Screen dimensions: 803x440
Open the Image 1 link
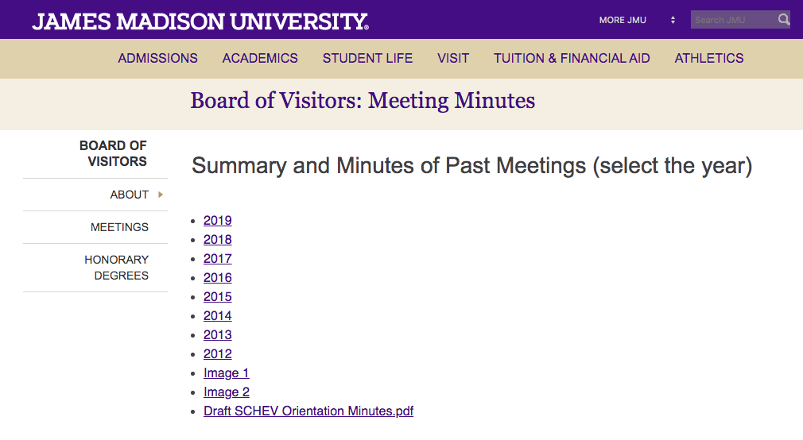(227, 373)
